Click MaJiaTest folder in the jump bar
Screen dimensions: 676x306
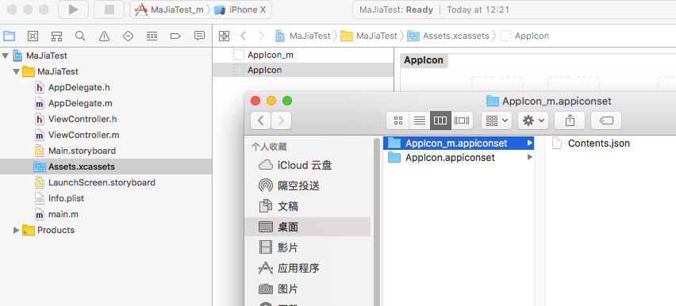pos(369,36)
